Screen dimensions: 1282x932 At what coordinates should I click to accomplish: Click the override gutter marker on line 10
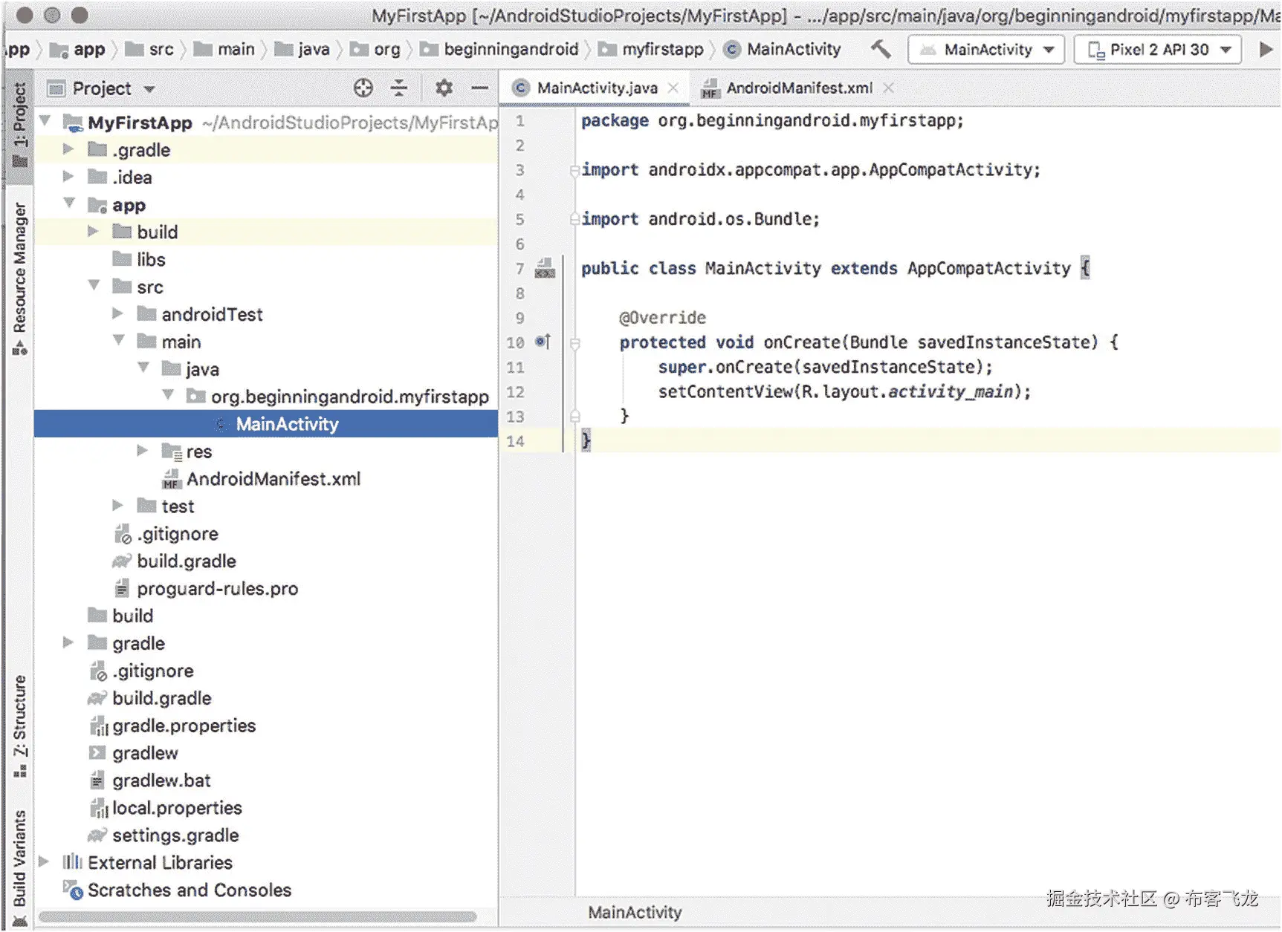[x=543, y=342]
